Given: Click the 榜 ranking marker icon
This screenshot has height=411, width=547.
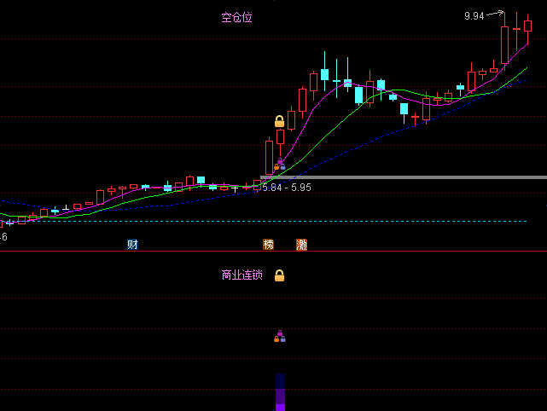Looking at the screenshot, I should [x=268, y=245].
